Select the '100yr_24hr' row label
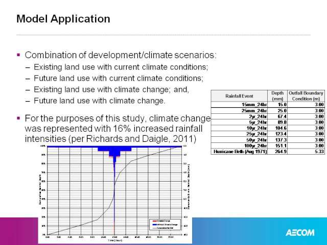 [254, 145]
